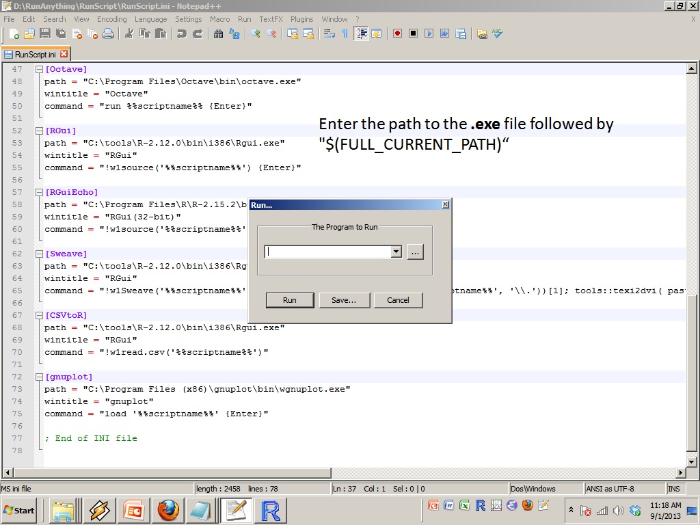Click the Save All icon

click(61, 34)
